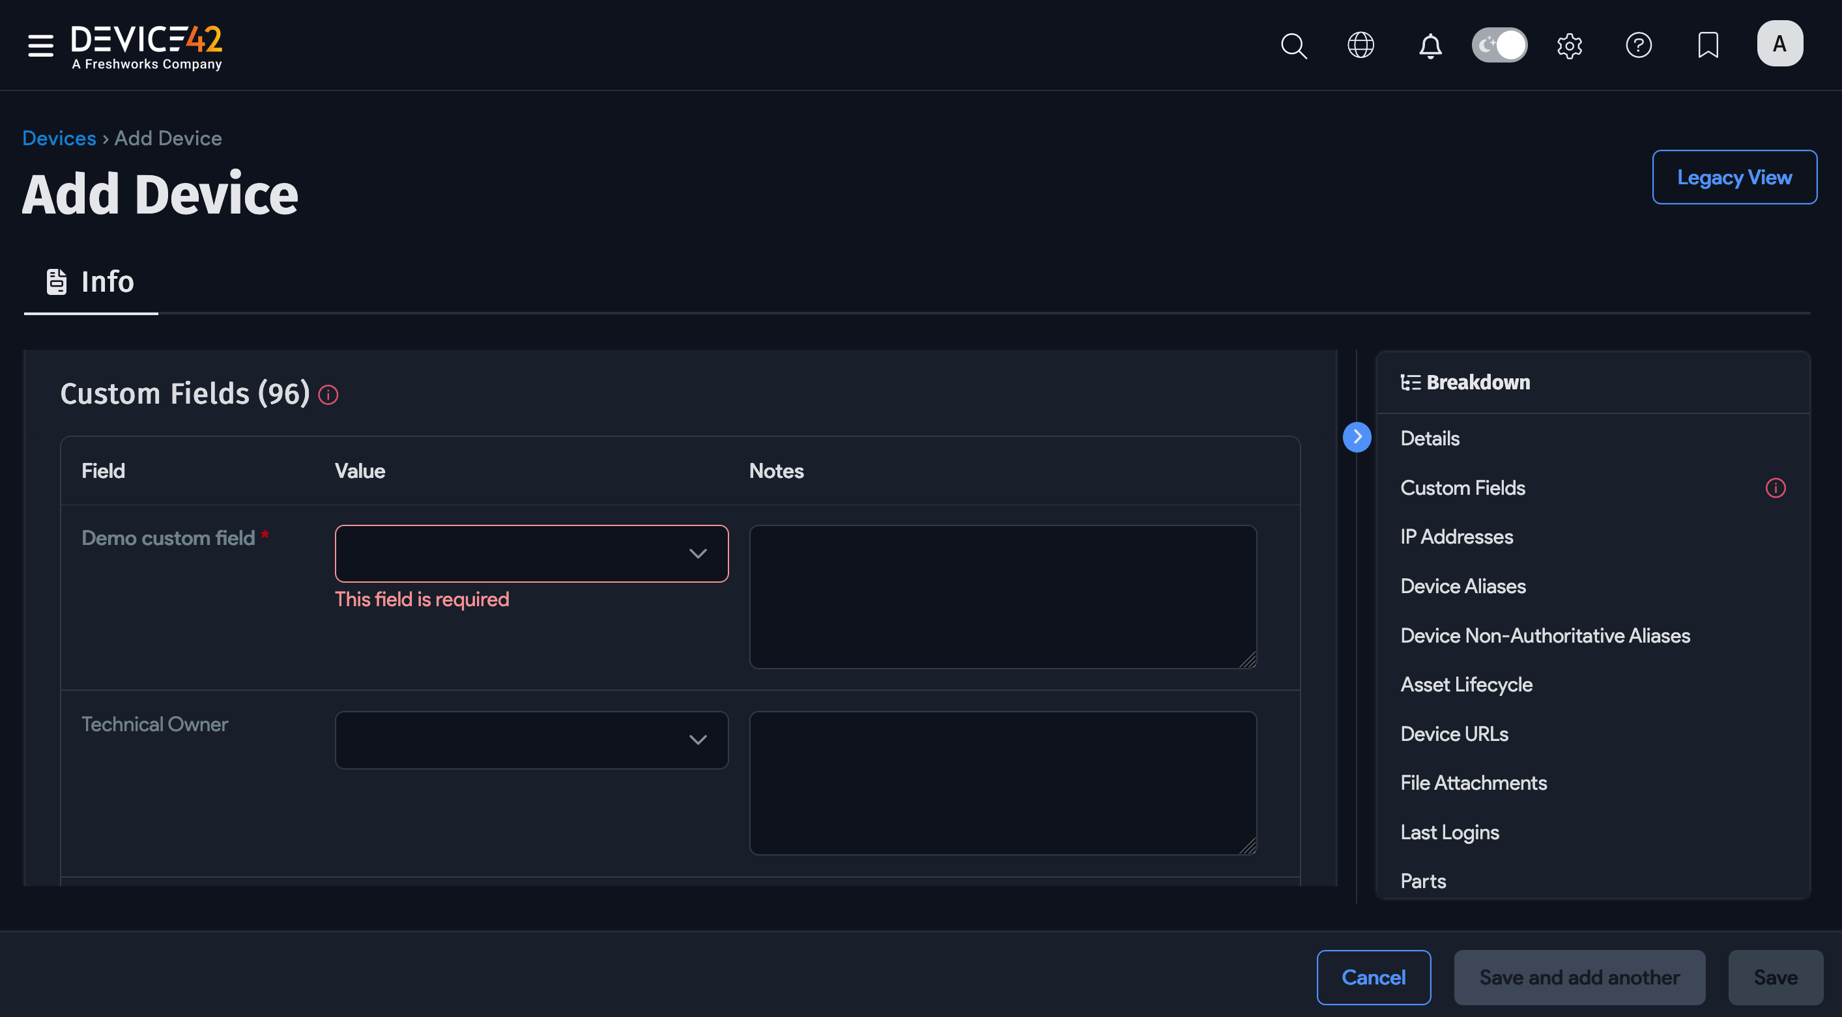
Task: Toggle the dark mode switch
Action: [1499, 44]
